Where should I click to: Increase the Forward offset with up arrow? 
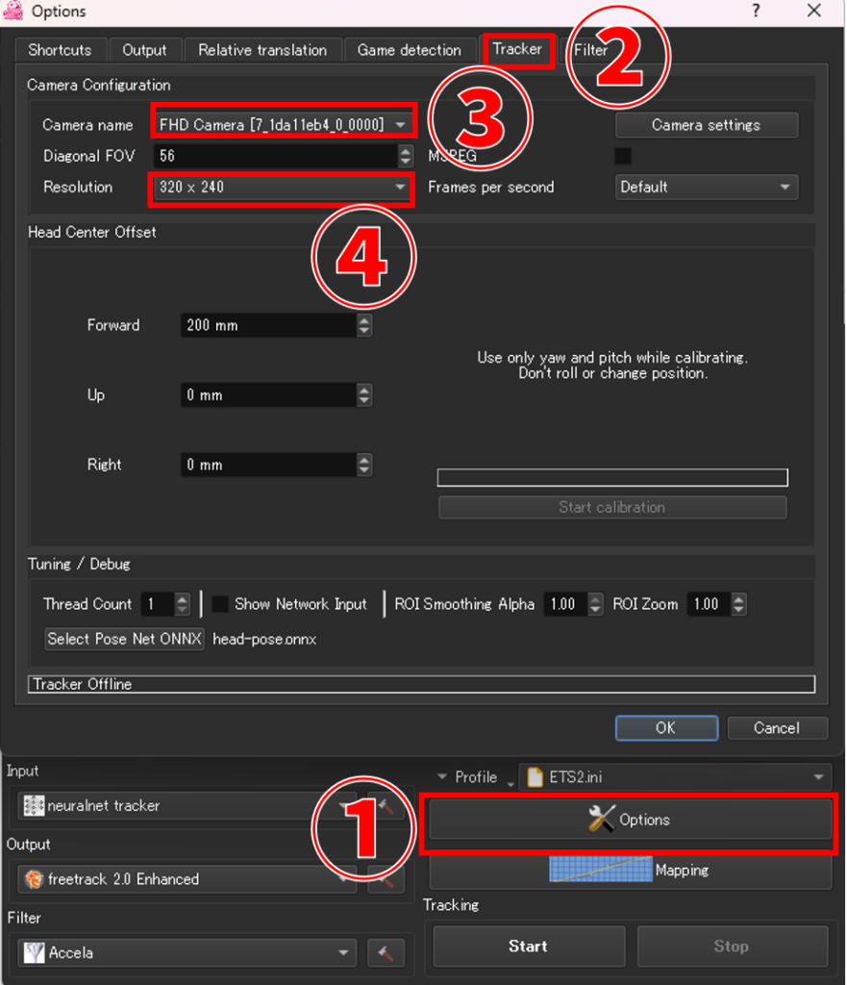coord(364,320)
